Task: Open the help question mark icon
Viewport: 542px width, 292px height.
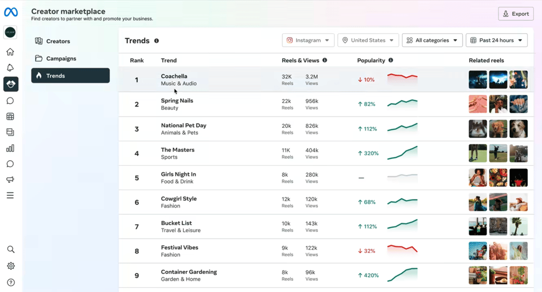Action: pyautogui.click(x=11, y=282)
